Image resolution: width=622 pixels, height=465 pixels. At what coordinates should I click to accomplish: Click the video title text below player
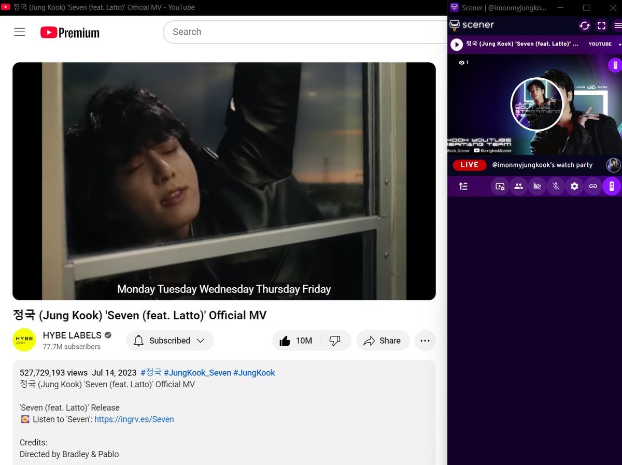coord(139,315)
